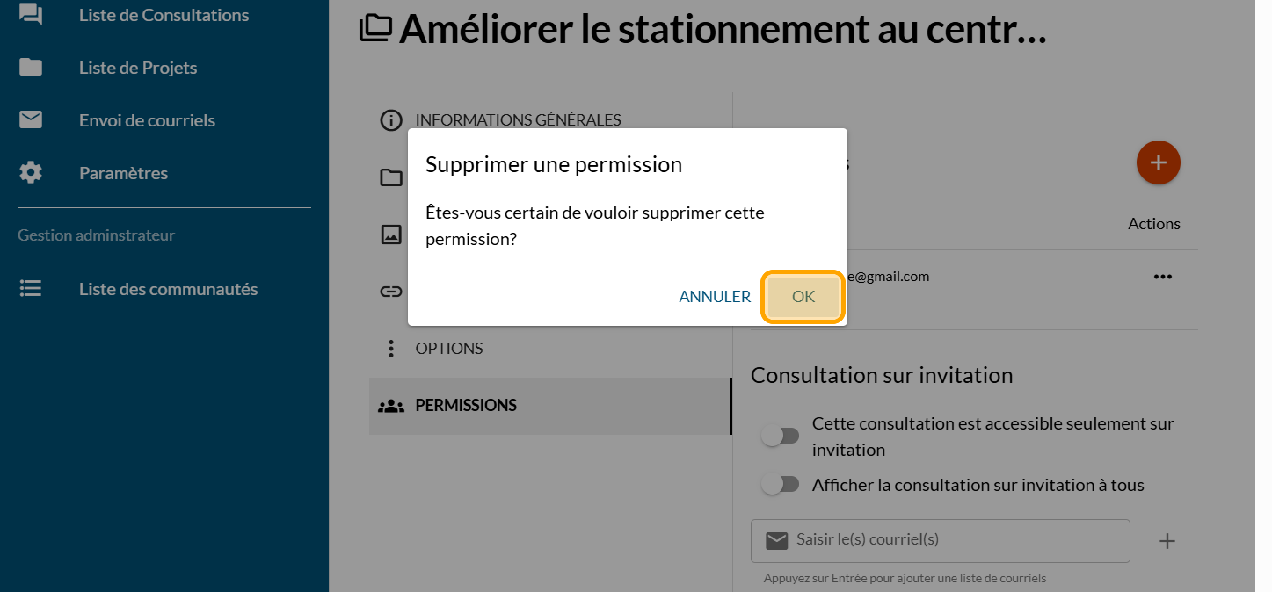Click the plus icon beside email field
The height and width of the screenshot is (592, 1272).
(1167, 541)
